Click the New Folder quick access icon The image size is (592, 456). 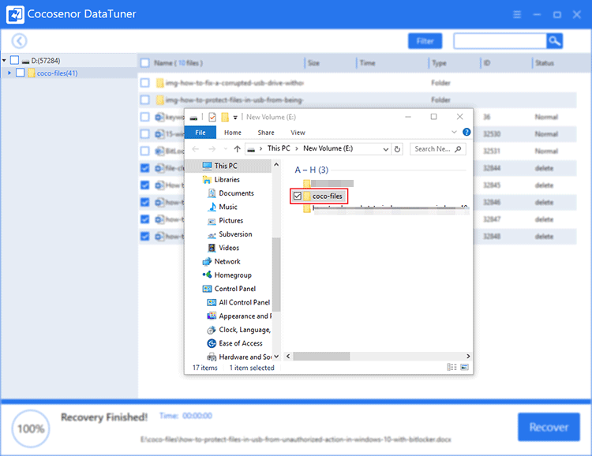click(x=225, y=118)
